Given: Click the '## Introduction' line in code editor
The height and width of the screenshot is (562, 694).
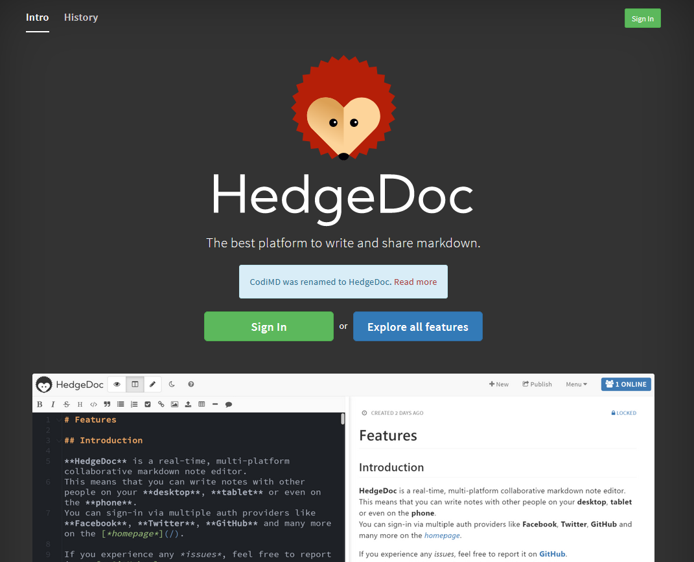Looking at the screenshot, I should pos(104,440).
